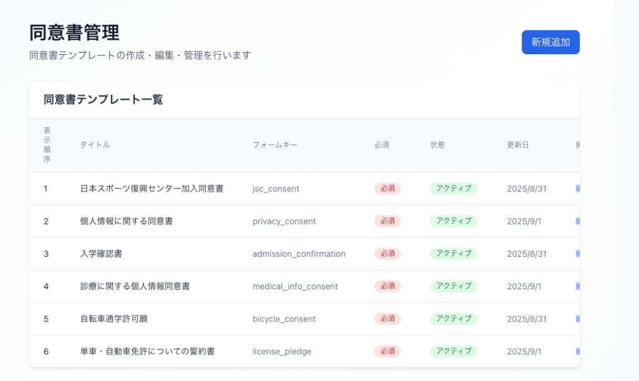639x381 pixels.
Task: Click the 新規追加 button
Action: (550, 42)
